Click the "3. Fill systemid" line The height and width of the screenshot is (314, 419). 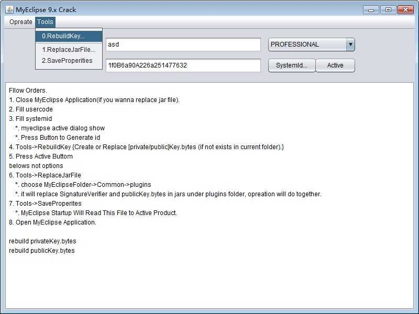point(30,119)
